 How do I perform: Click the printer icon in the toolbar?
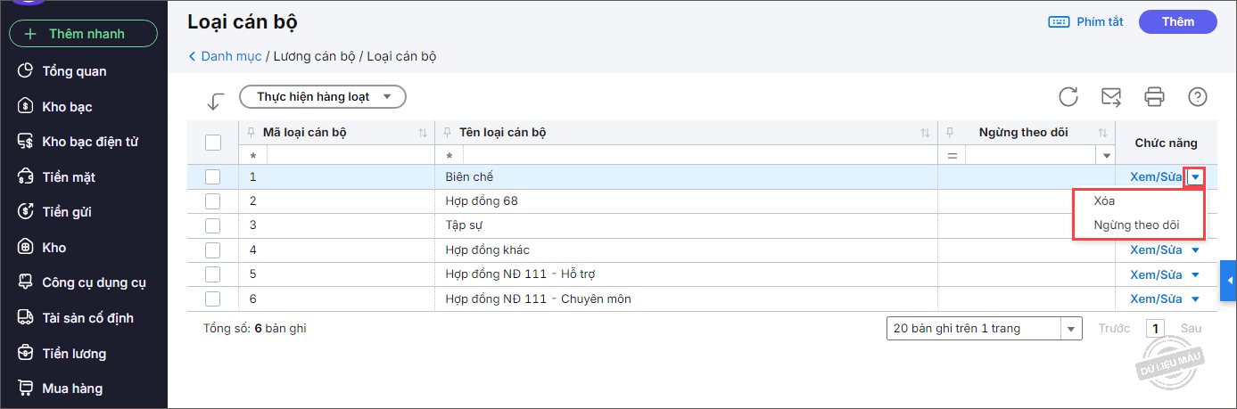tap(1155, 97)
